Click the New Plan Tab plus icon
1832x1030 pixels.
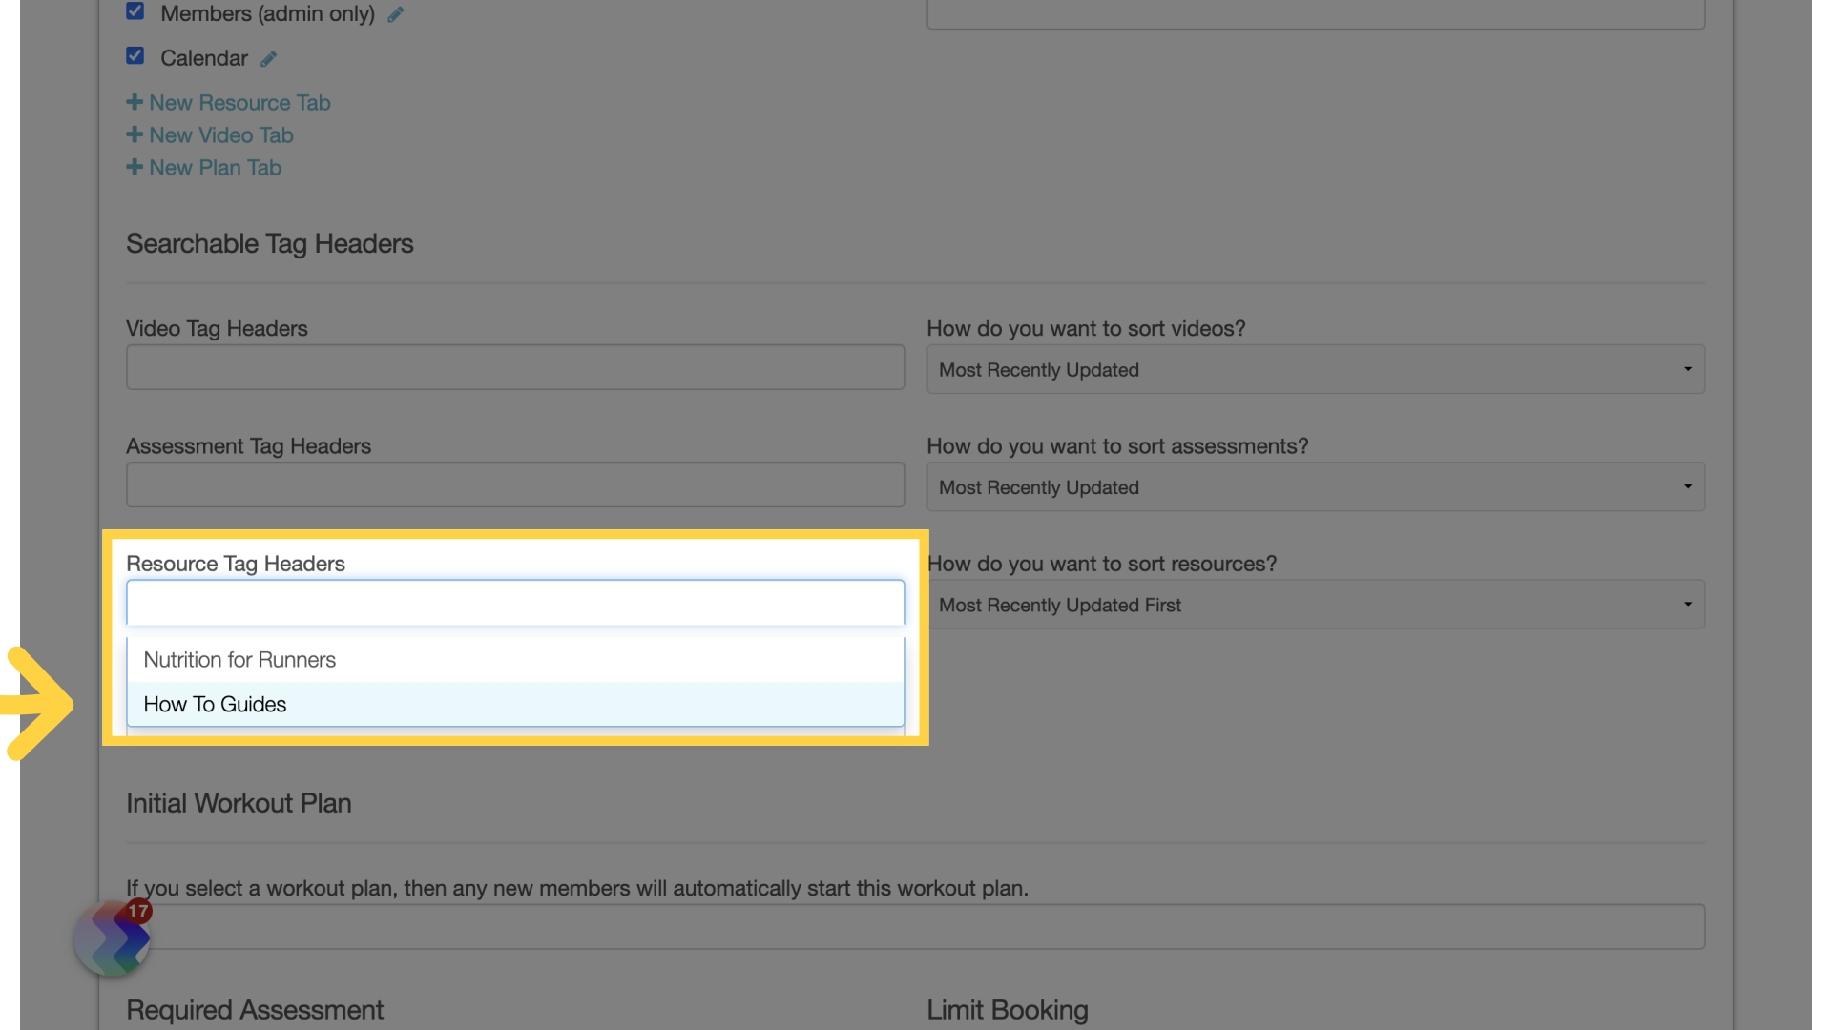coord(134,166)
